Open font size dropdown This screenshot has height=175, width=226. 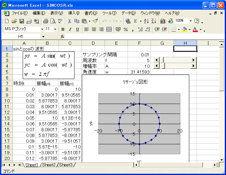click(55, 29)
